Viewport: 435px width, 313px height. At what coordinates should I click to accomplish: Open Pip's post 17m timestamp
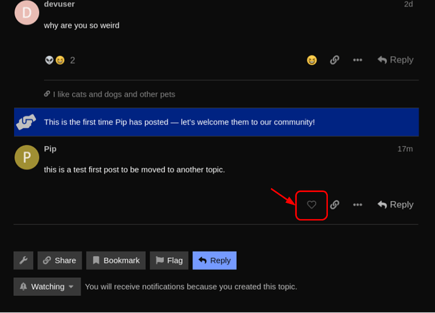point(405,149)
